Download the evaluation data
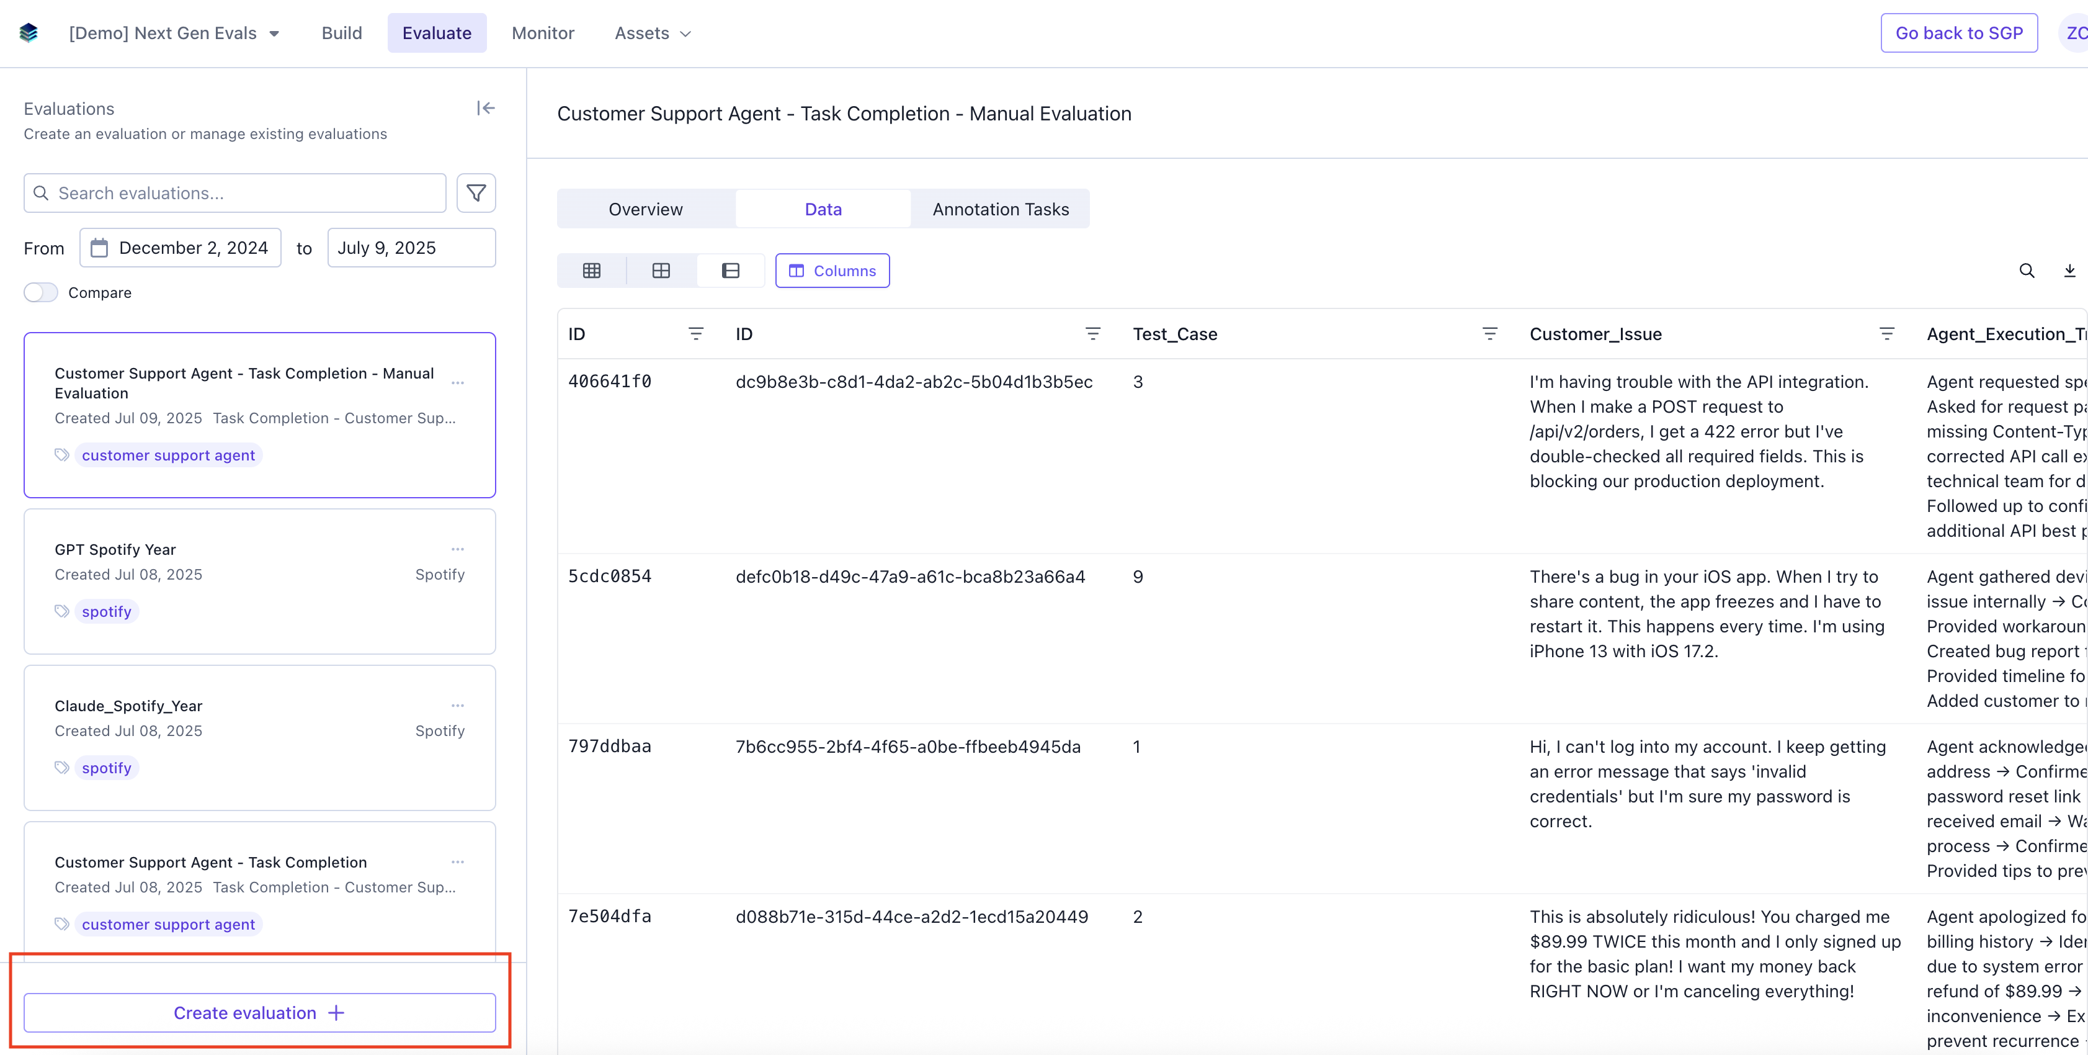Viewport: 2088px width, 1055px height. pos(2069,271)
